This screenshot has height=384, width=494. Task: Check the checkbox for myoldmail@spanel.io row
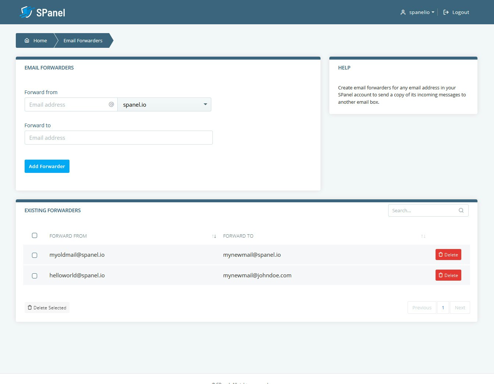coord(35,255)
